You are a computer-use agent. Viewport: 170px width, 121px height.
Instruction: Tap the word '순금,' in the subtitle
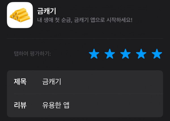click(67, 20)
